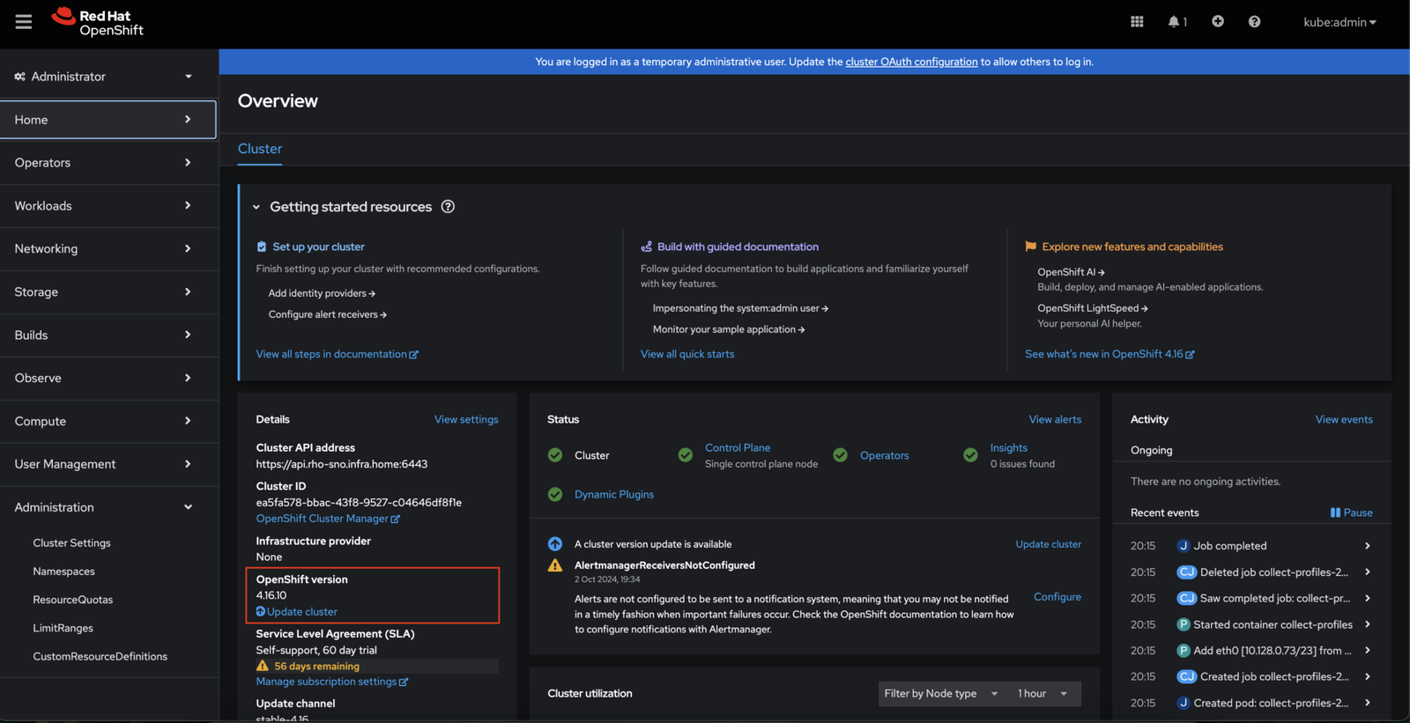Image resolution: width=1410 pixels, height=723 pixels.
Task: Expand the Operators nav section
Action: click(x=108, y=163)
